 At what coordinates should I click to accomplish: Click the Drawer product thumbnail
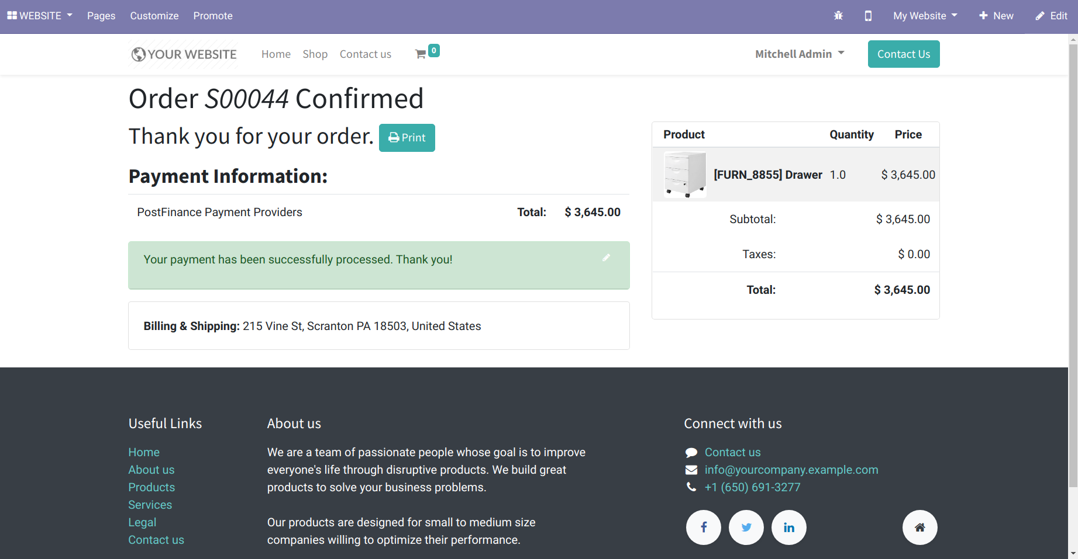(685, 175)
